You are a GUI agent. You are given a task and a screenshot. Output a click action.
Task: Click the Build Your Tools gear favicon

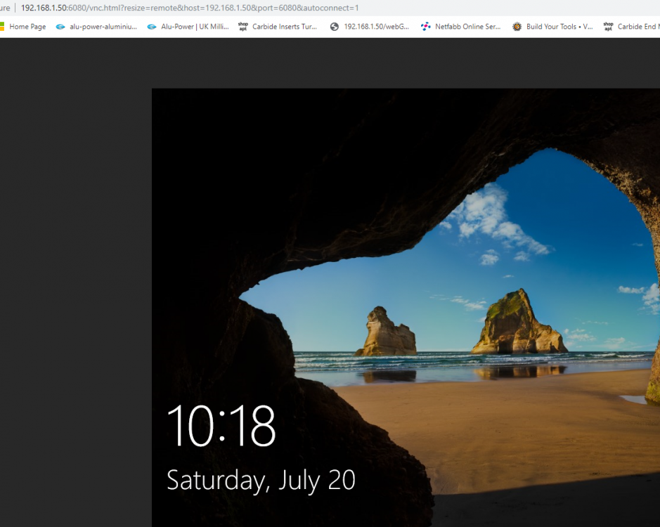click(x=517, y=27)
